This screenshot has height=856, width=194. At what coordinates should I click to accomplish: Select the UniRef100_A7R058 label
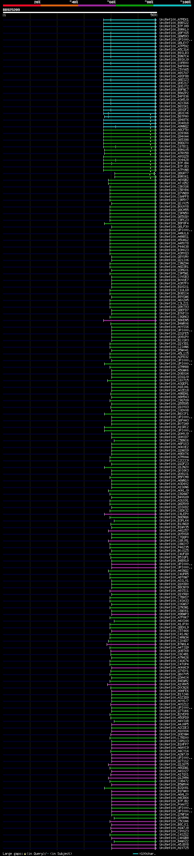click(174, 153)
